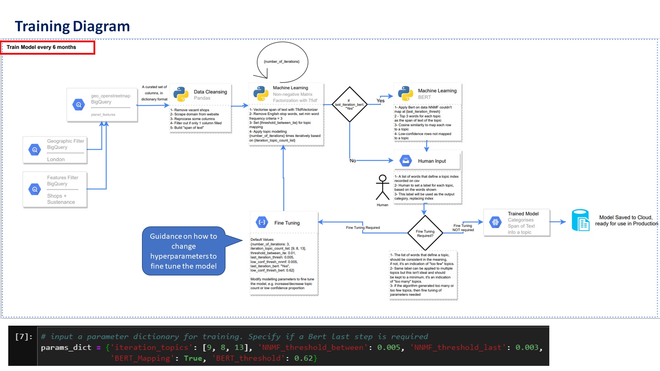The height and width of the screenshot is (371, 660).
Task: Click the Human stick figure
Action: (382, 188)
